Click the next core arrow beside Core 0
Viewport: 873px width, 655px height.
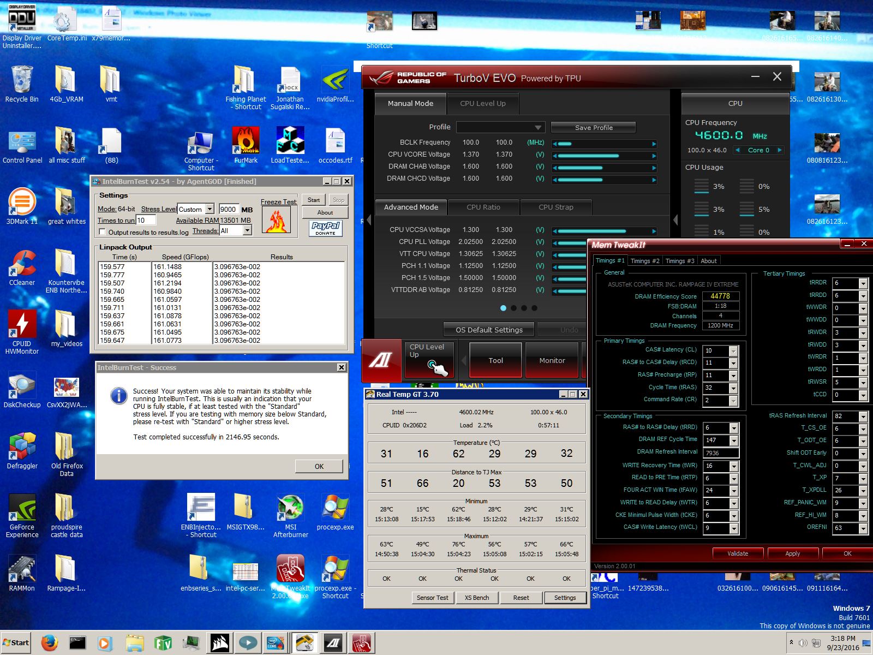(780, 150)
